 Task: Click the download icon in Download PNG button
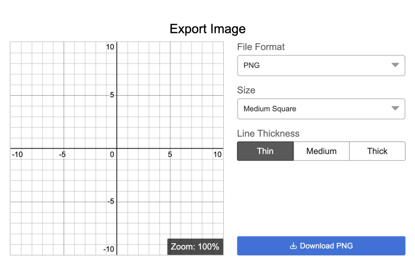[293, 246]
